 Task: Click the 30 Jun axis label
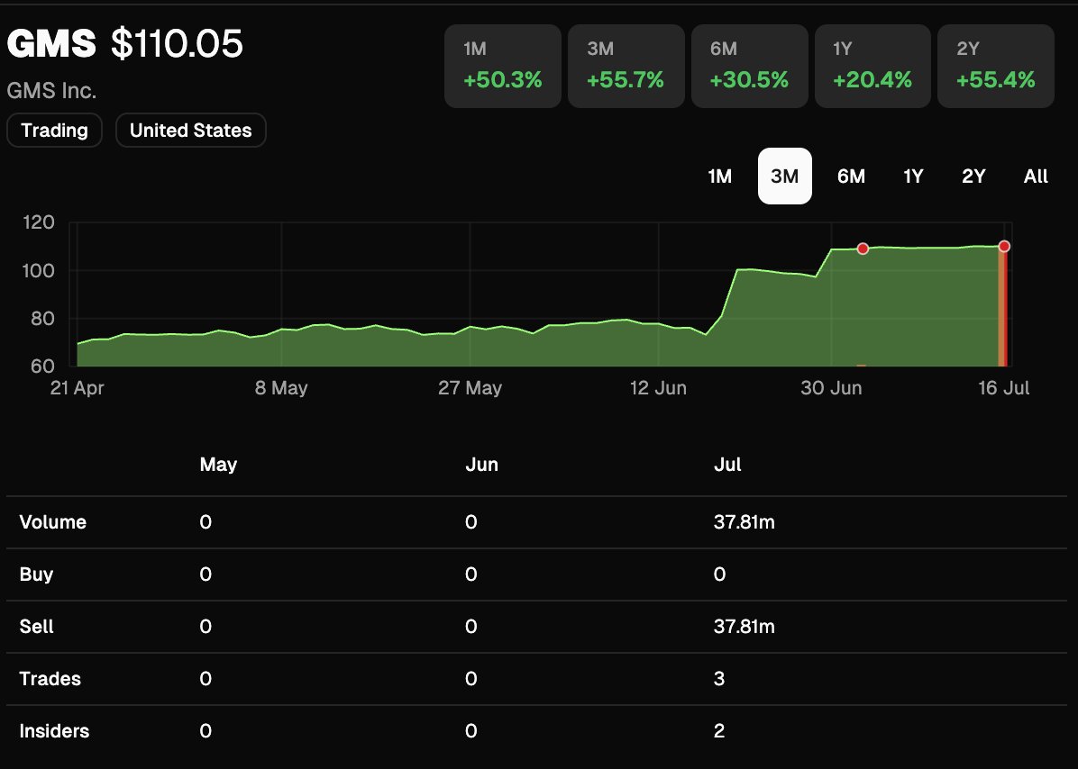tap(831, 388)
